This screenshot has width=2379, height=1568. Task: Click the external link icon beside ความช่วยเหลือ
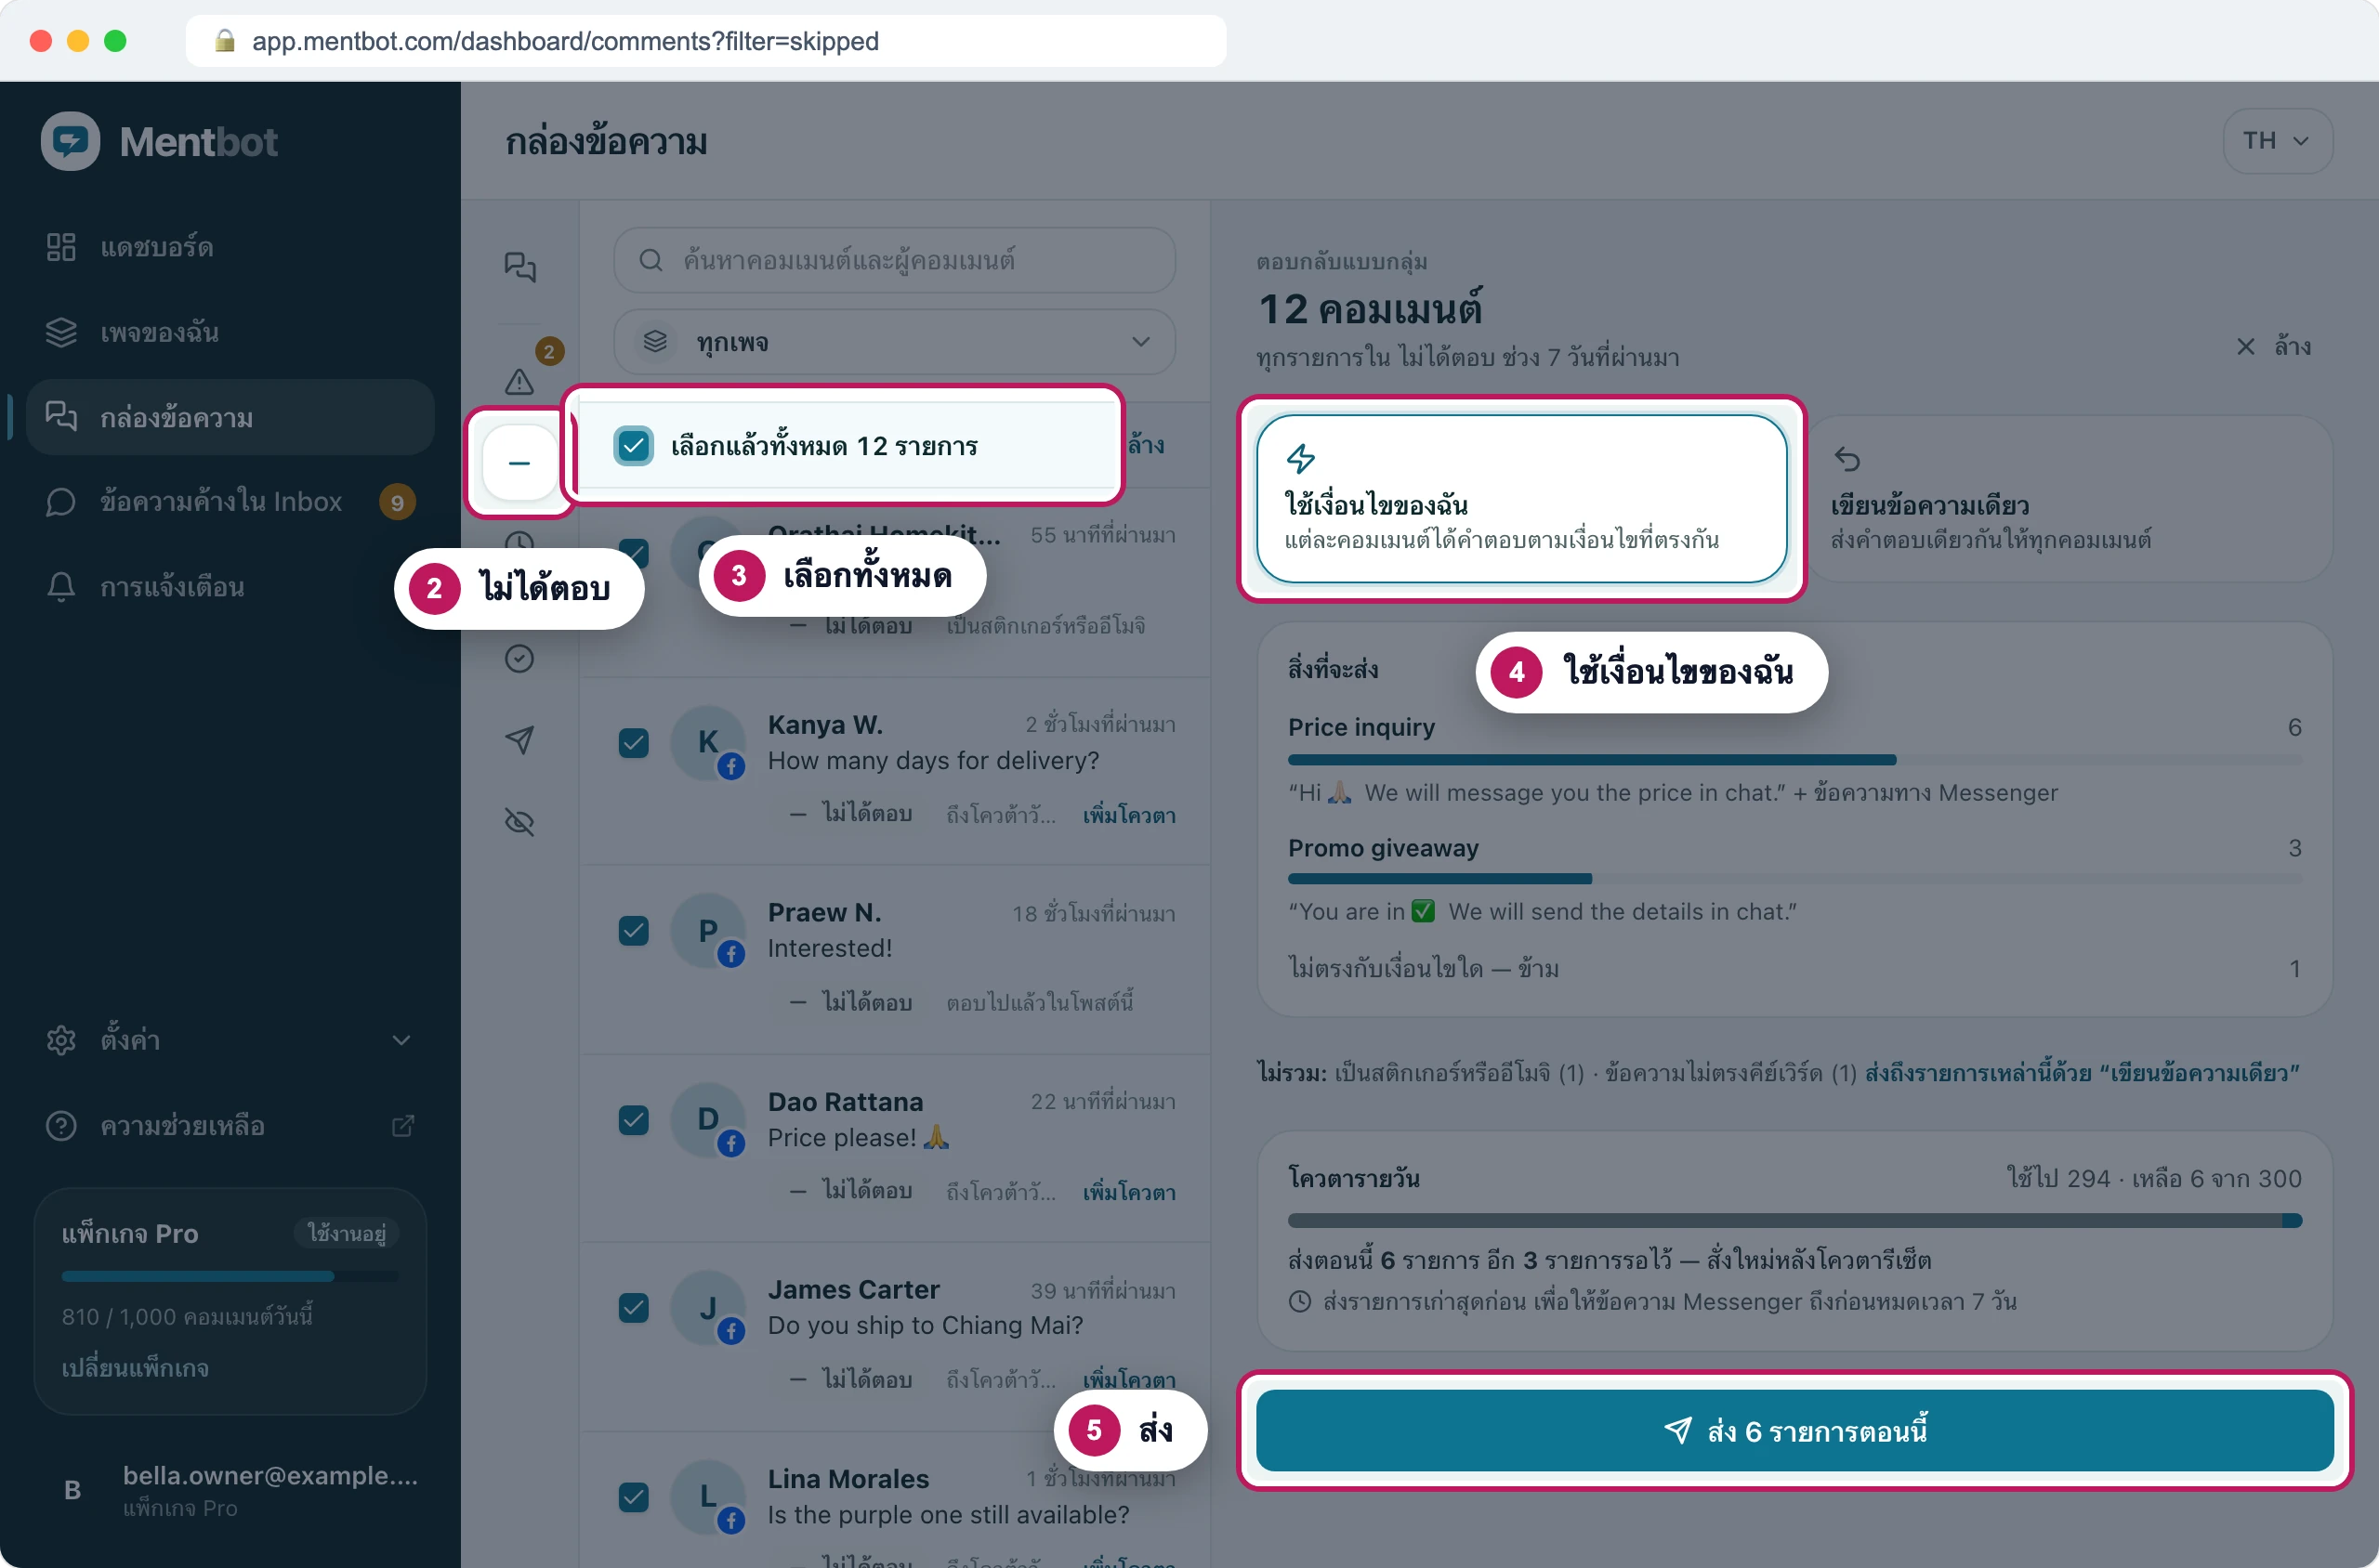(402, 1126)
